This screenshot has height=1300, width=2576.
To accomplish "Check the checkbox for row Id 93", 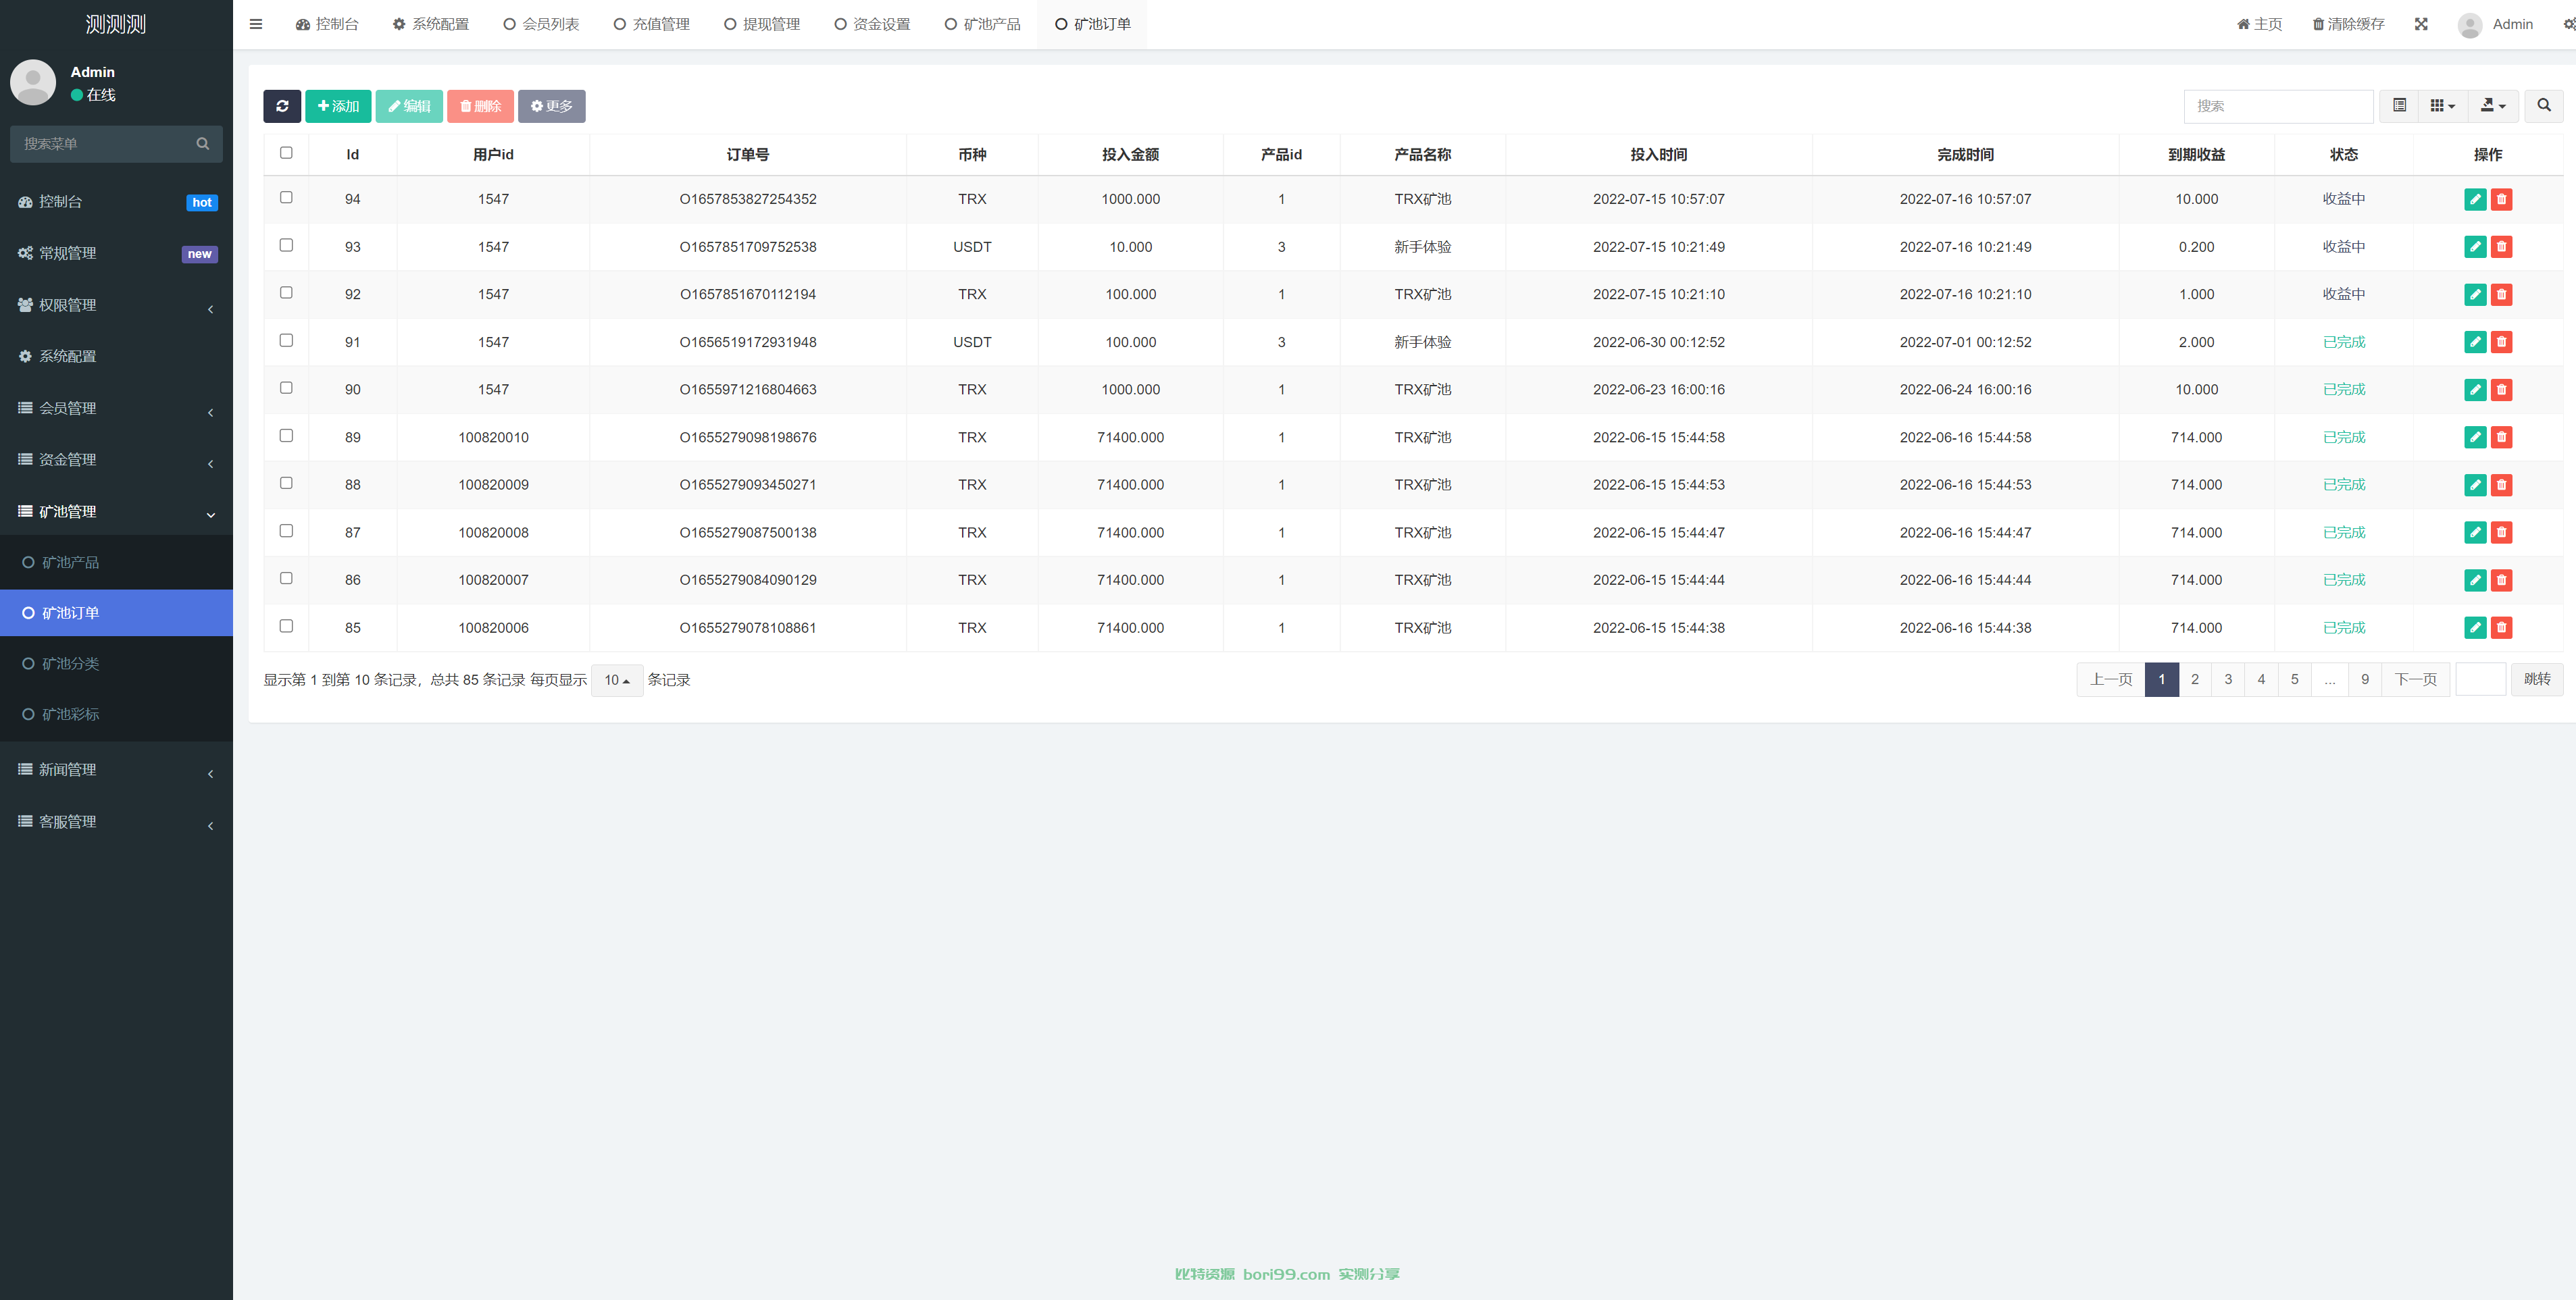I will pyautogui.click(x=286, y=245).
